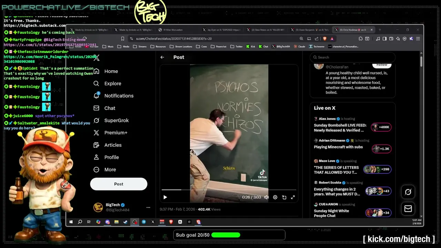This screenshot has width=441, height=248.
Task: Open the Kick bookmark
Action: 251,46
